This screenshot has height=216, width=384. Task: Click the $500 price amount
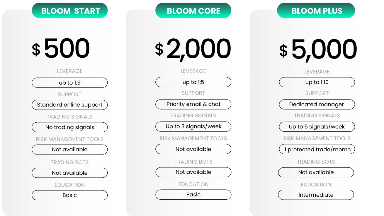[x=61, y=49]
